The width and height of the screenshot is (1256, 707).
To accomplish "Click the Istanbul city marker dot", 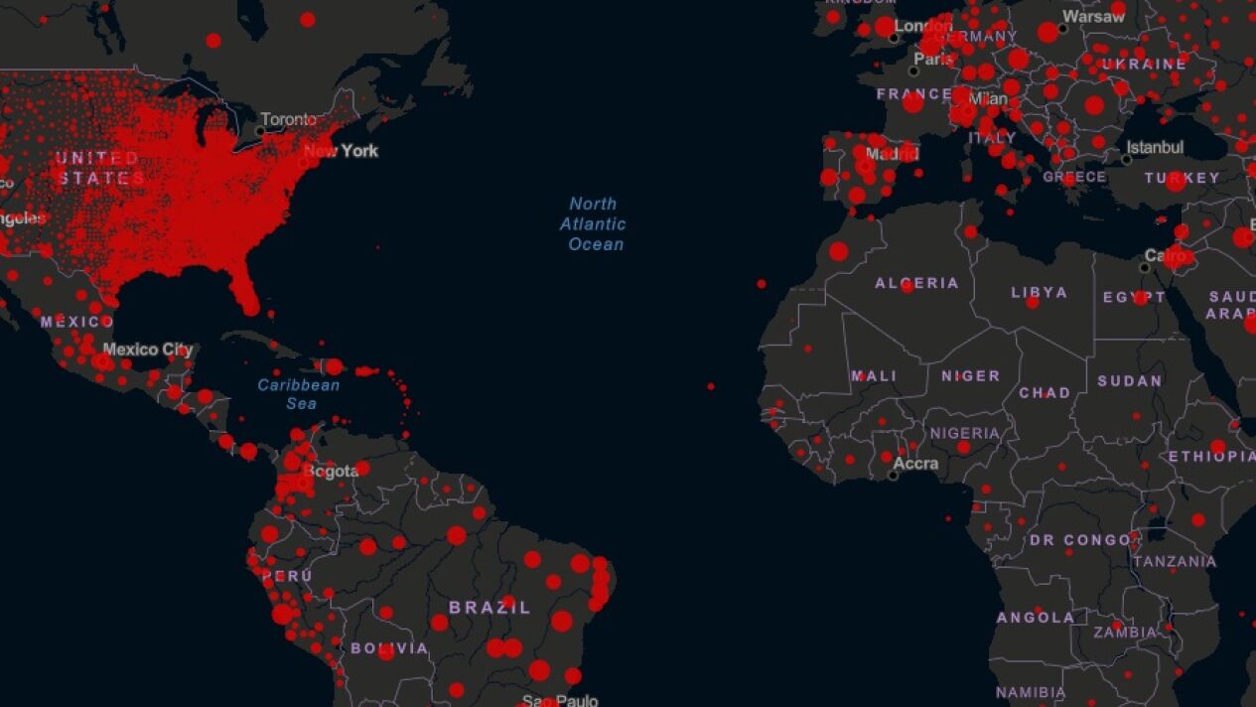I will click(x=1127, y=159).
